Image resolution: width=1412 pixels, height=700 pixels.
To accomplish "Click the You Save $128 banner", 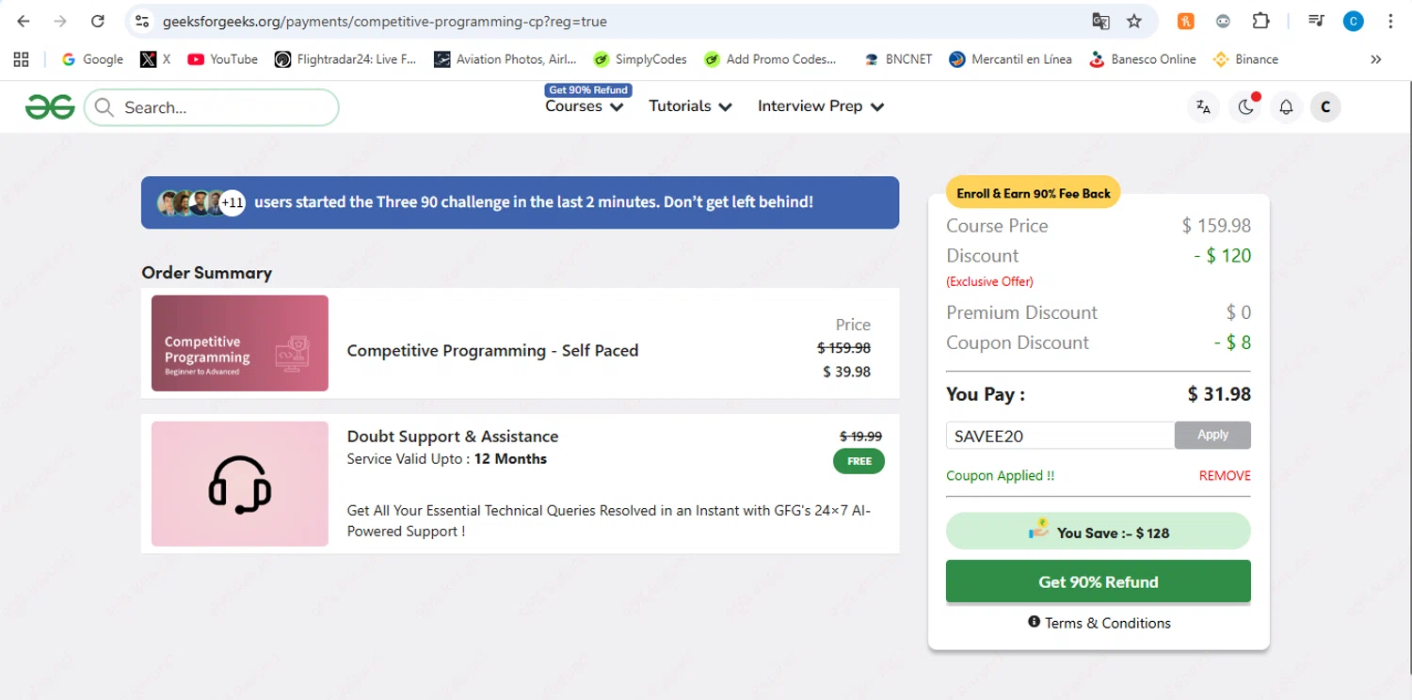I will click(x=1099, y=532).
